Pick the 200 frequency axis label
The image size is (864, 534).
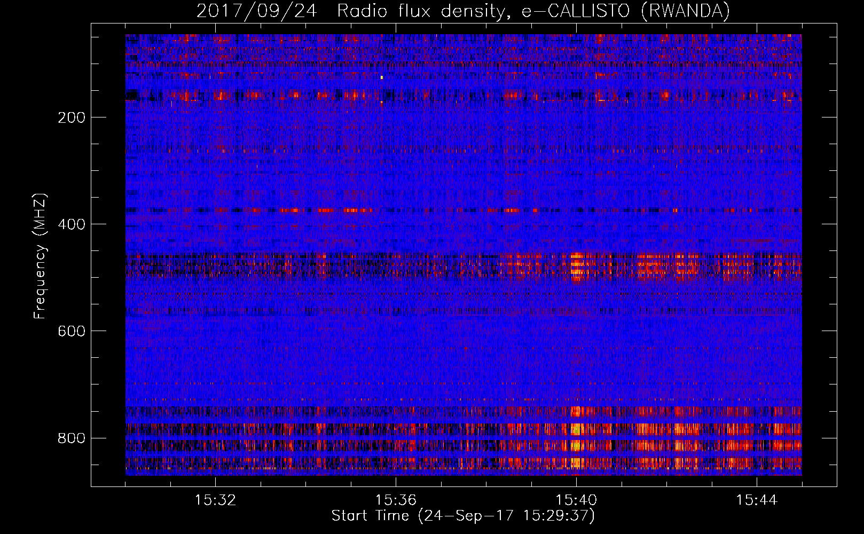(x=72, y=117)
